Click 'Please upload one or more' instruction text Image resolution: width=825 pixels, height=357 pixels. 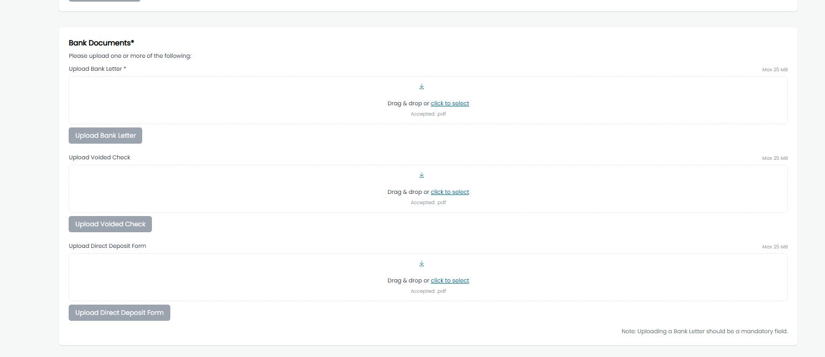(x=130, y=56)
